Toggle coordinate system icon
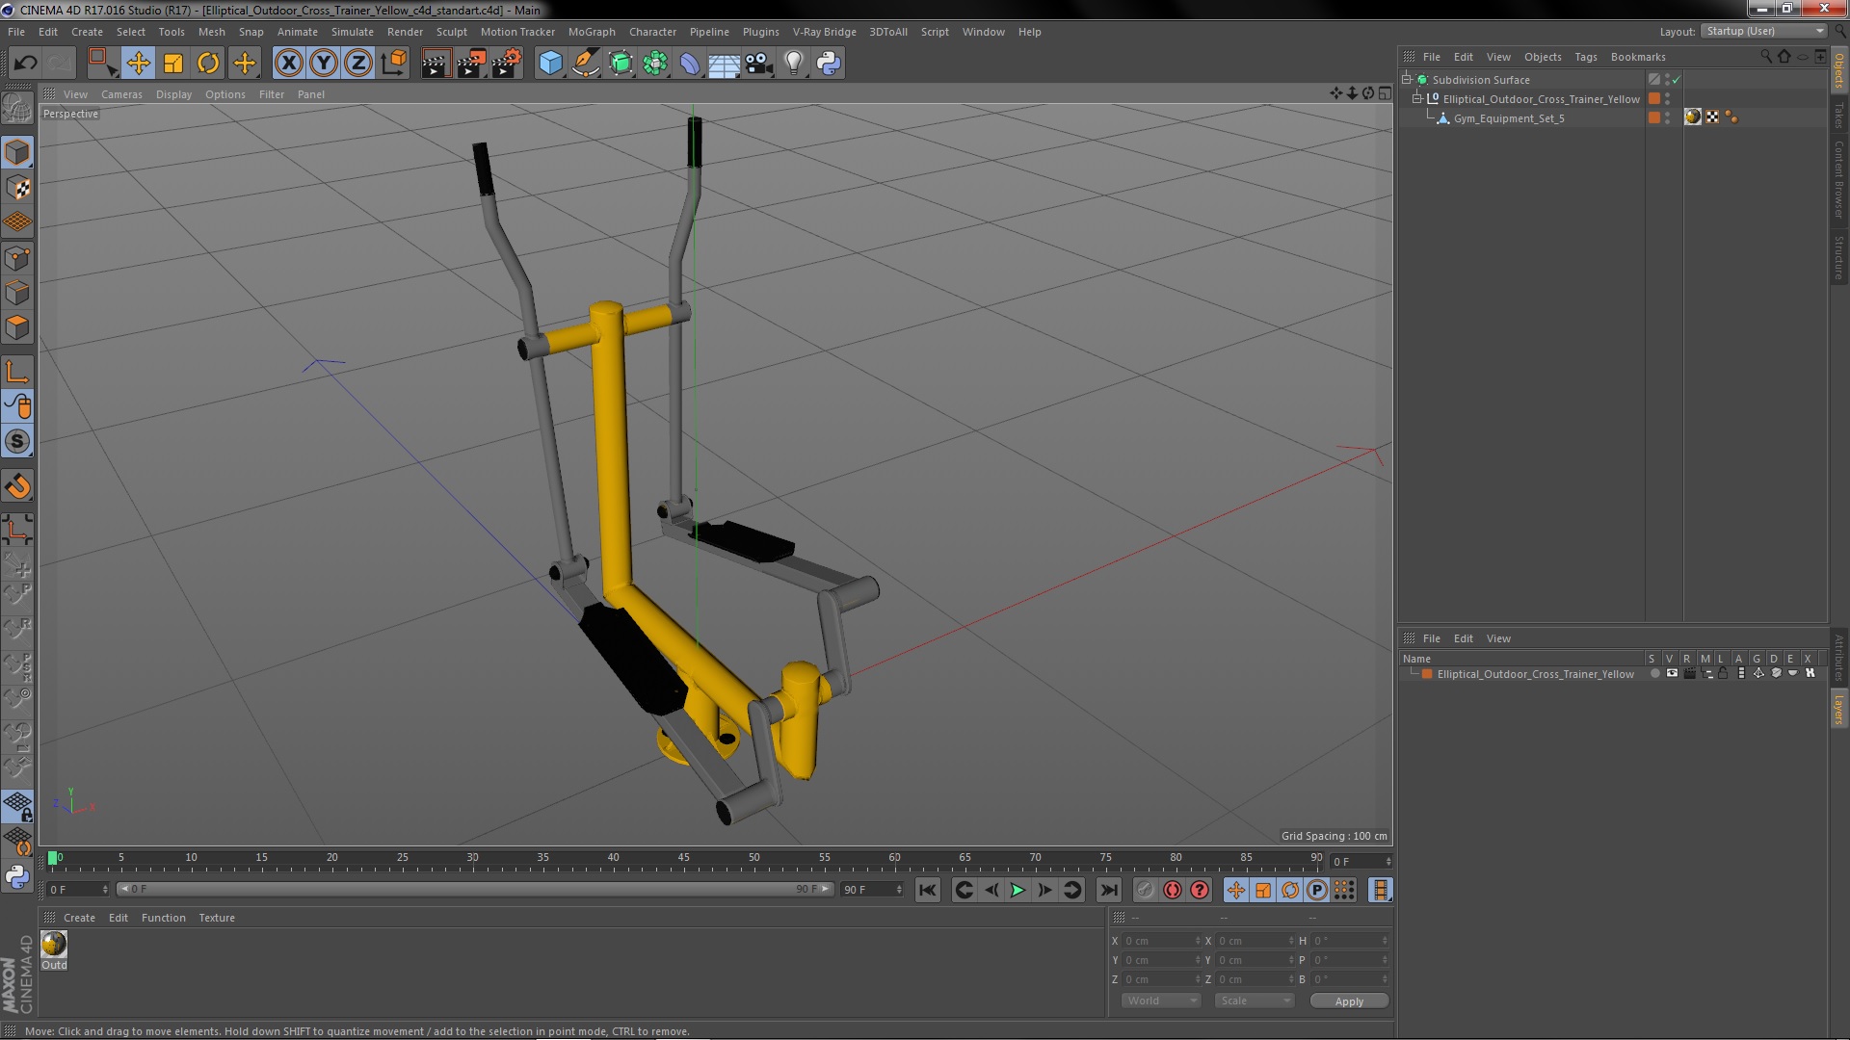Viewport: 1850px width, 1040px height. pos(394,64)
